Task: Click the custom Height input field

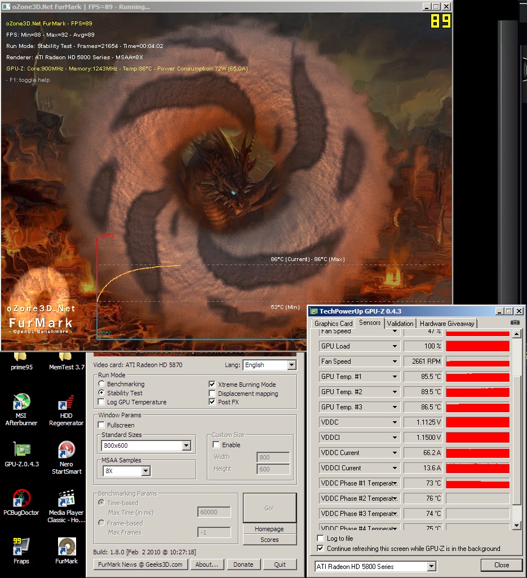Action: pos(273,469)
